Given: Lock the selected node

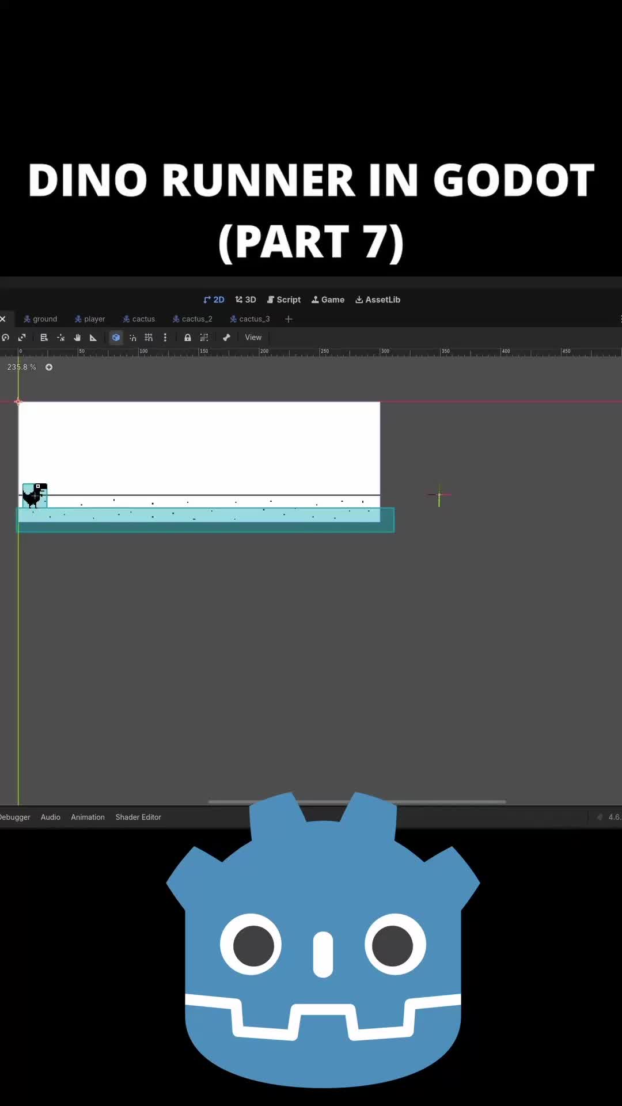Looking at the screenshot, I should [187, 338].
